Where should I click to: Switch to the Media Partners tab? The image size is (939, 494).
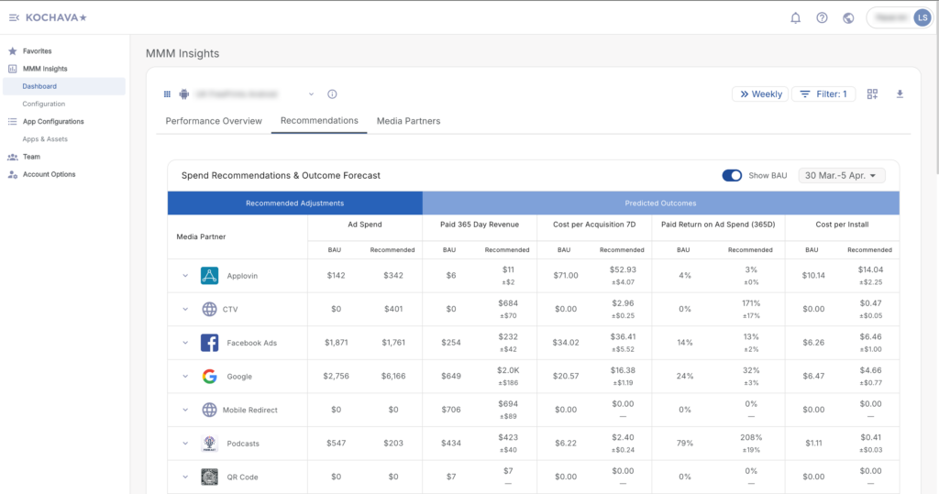(408, 121)
